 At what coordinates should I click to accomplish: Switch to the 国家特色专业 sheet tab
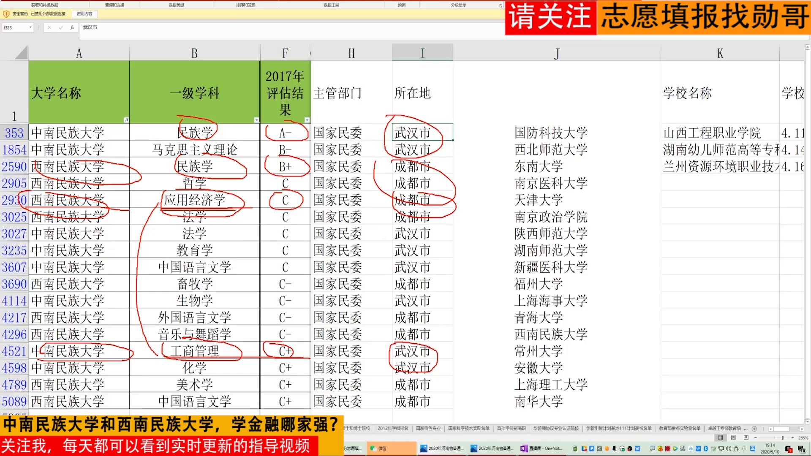click(x=428, y=429)
